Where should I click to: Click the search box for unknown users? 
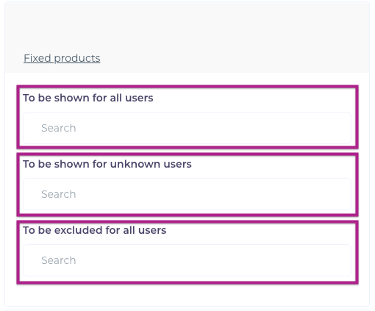187,194
